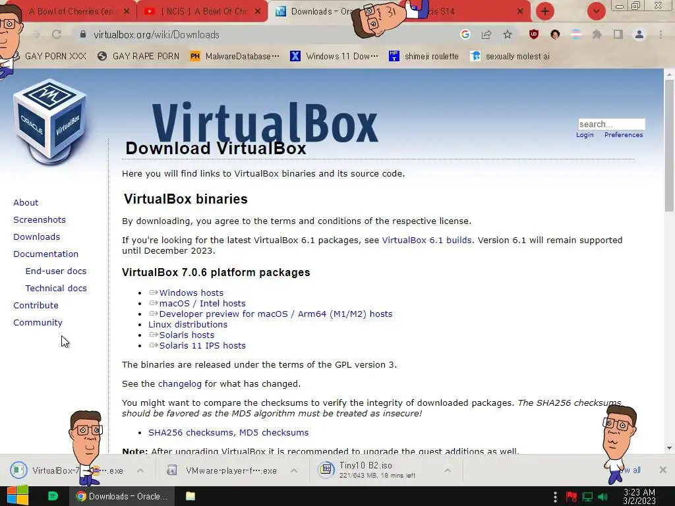Open the tab search dropdown
Viewport: 675px width, 506px height.
point(596,11)
